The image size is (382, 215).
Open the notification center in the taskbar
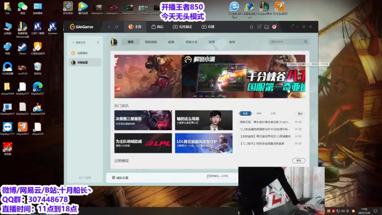(x=375, y=211)
